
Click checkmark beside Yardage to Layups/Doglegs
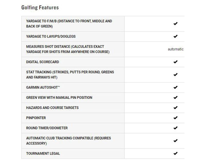176,36
